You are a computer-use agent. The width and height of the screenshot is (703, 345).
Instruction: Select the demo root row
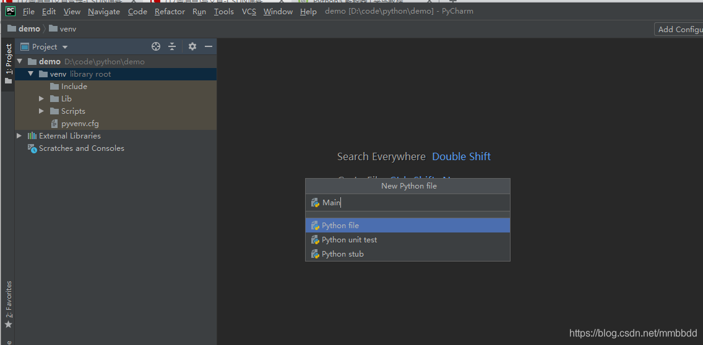116,61
